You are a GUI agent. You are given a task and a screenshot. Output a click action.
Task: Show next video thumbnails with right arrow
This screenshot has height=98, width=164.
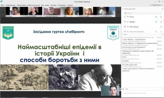(118, 12)
